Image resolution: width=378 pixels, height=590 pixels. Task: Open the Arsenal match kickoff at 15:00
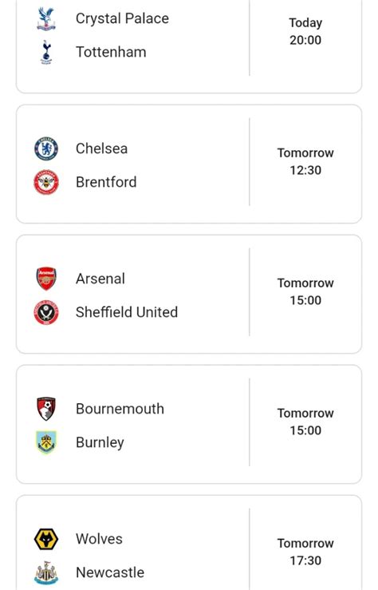coord(305,291)
